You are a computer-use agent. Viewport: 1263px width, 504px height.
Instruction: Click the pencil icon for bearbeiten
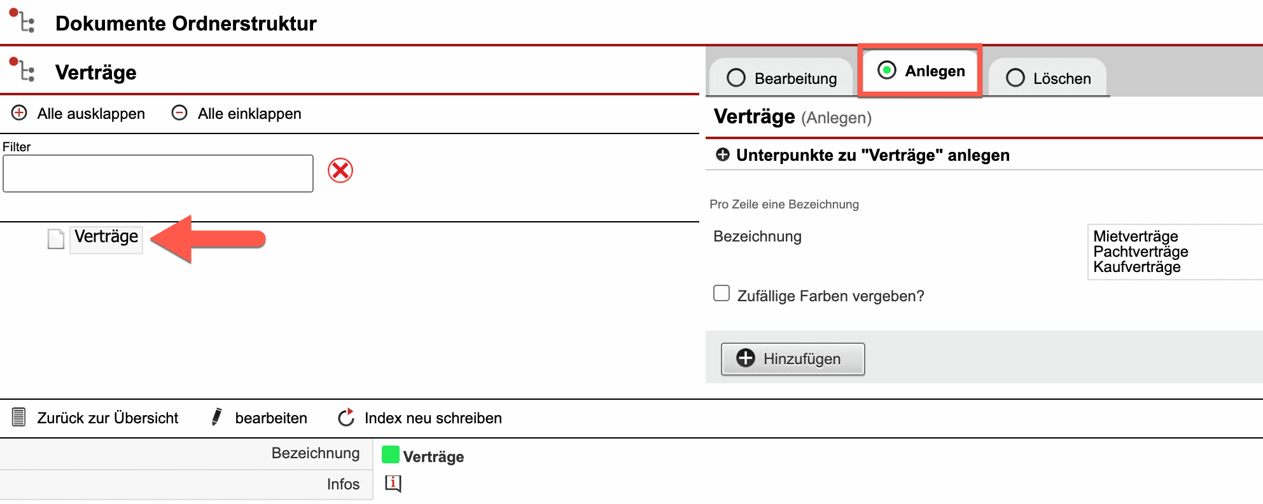pos(217,418)
